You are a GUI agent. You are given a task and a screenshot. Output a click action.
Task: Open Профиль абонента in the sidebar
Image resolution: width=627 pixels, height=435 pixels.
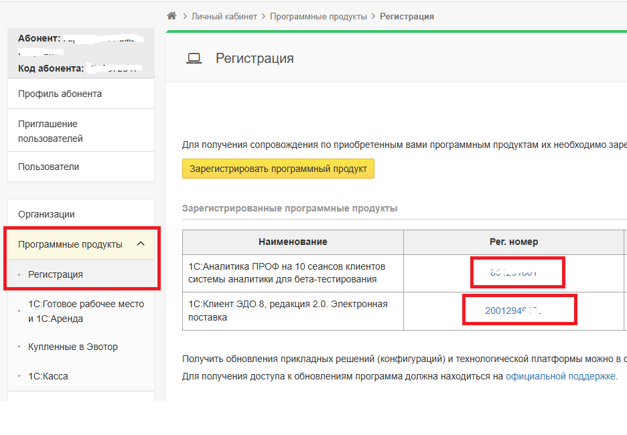point(60,94)
